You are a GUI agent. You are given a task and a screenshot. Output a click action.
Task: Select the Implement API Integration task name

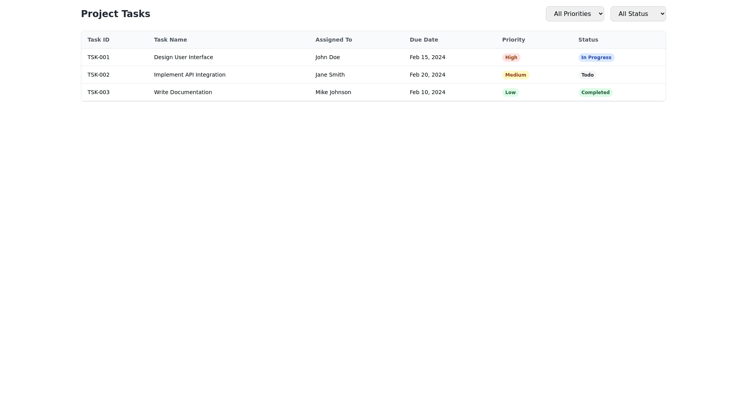pyautogui.click(x=189, y=75)
